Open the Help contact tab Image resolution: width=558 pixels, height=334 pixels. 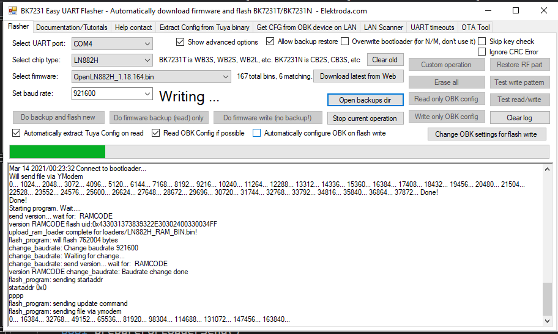coord(133,27)
